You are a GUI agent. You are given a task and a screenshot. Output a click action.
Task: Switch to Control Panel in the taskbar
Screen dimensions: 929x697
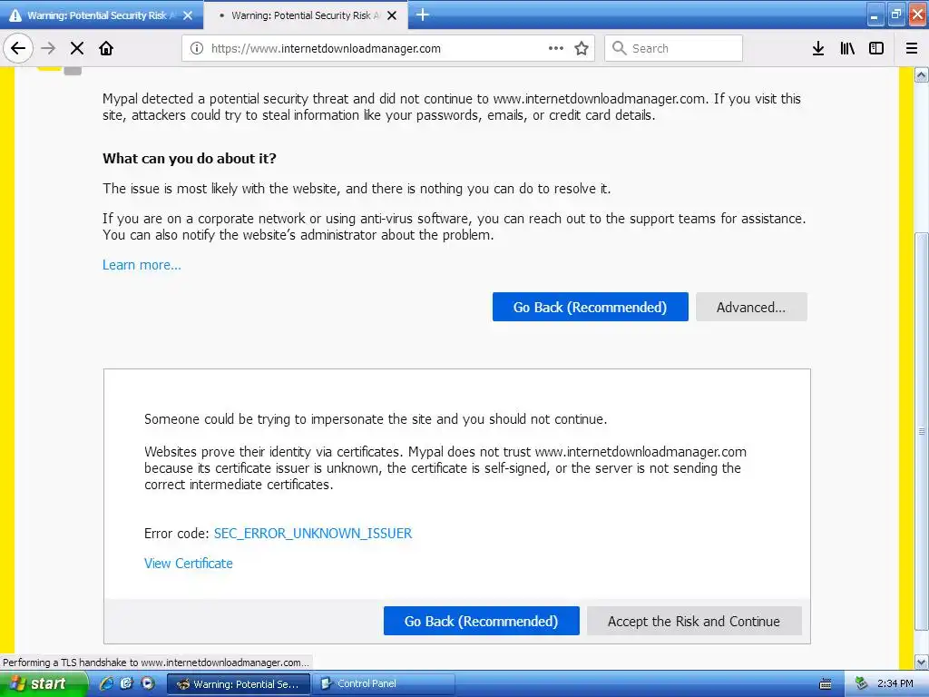pyautogui.click(x=384, y=684)
